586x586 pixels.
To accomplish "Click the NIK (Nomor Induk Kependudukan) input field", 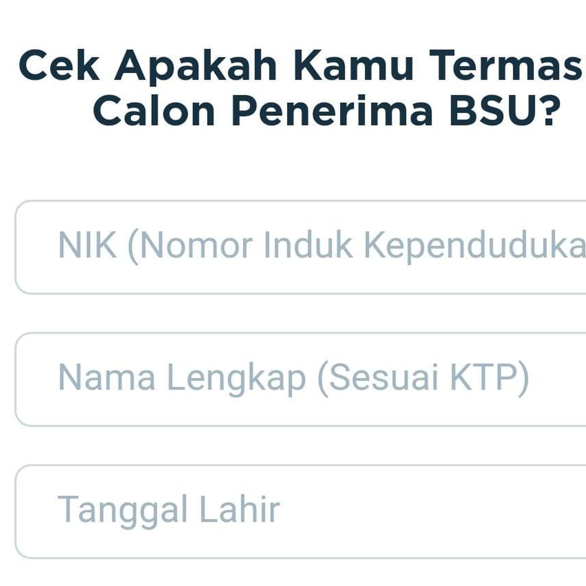I will click(x=293, y=247).
